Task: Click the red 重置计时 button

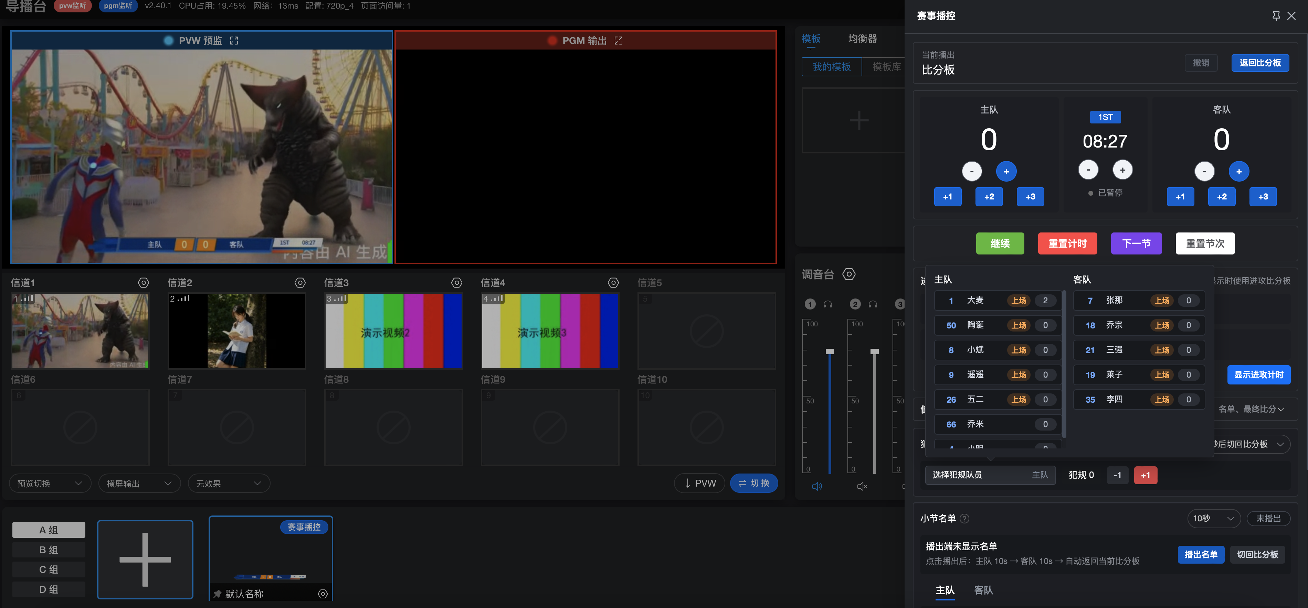Action: 1067,243
